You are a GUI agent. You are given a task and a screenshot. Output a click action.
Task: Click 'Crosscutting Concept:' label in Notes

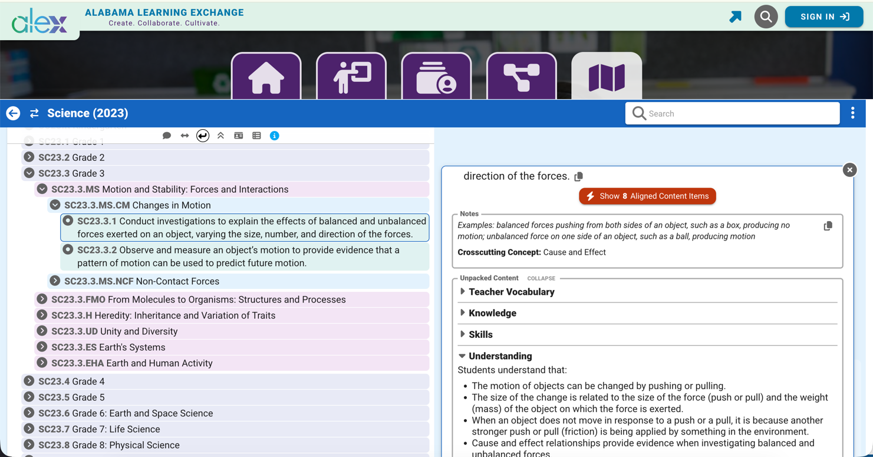point(499,252)
